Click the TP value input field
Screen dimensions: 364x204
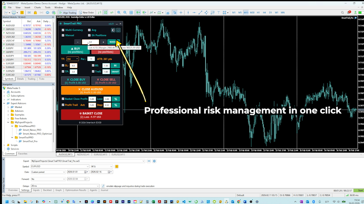click(x=73, y=72)
